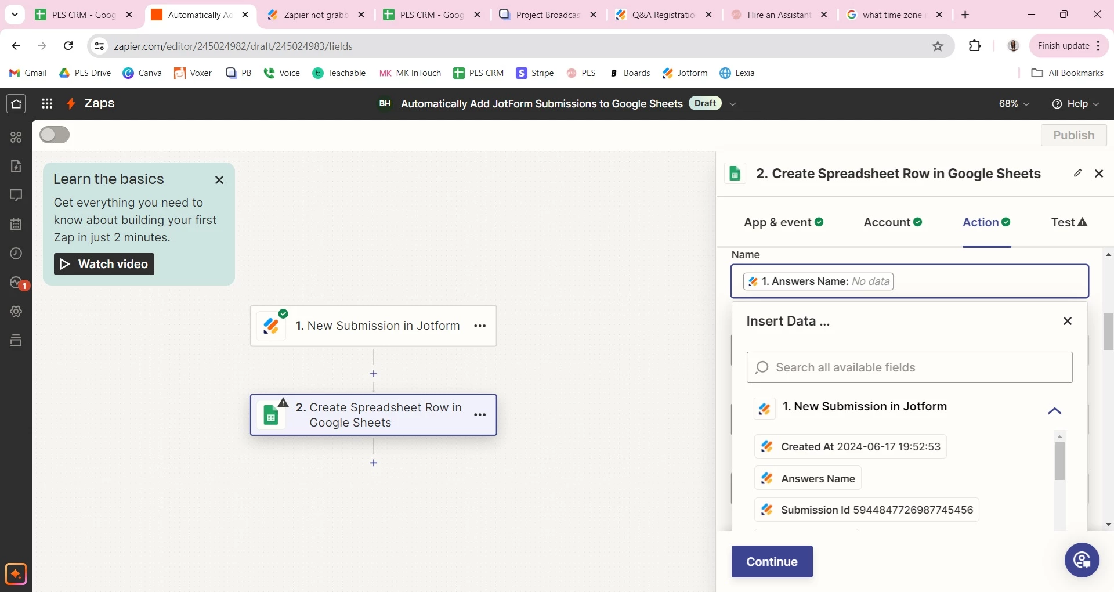Click the Name field containing Answers Name pill

(x=909, y=281)
